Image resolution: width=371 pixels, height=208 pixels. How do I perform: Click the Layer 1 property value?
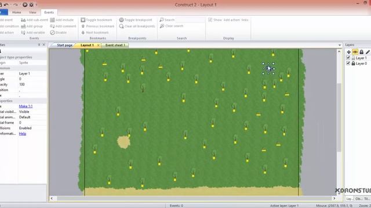point(24,73)
